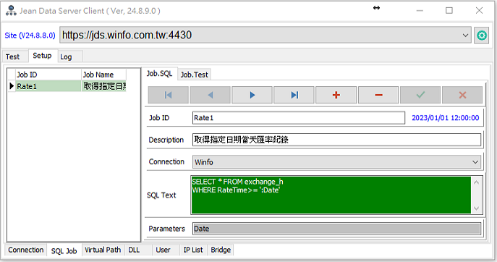Click SQL Text scrollbar up arrow

(477, 182)
